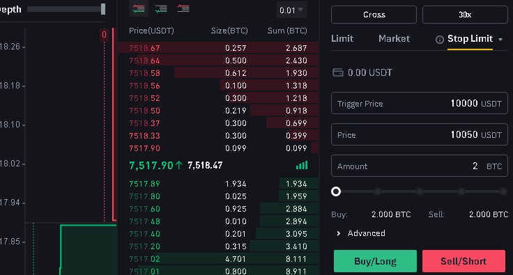Image resolution: width=513 pixels, height=275 pixels.
Task: Click the Trigger Price input field
Action: pos(420,103)
